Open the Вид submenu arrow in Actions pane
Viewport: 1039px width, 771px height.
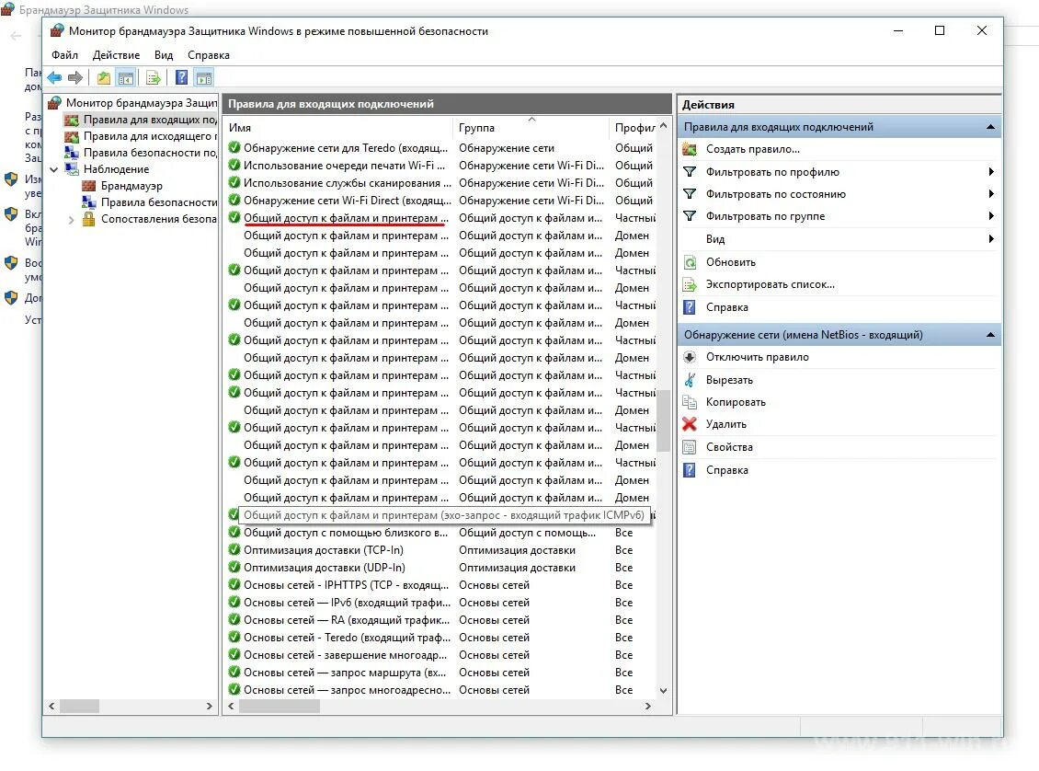coord(990,238)
